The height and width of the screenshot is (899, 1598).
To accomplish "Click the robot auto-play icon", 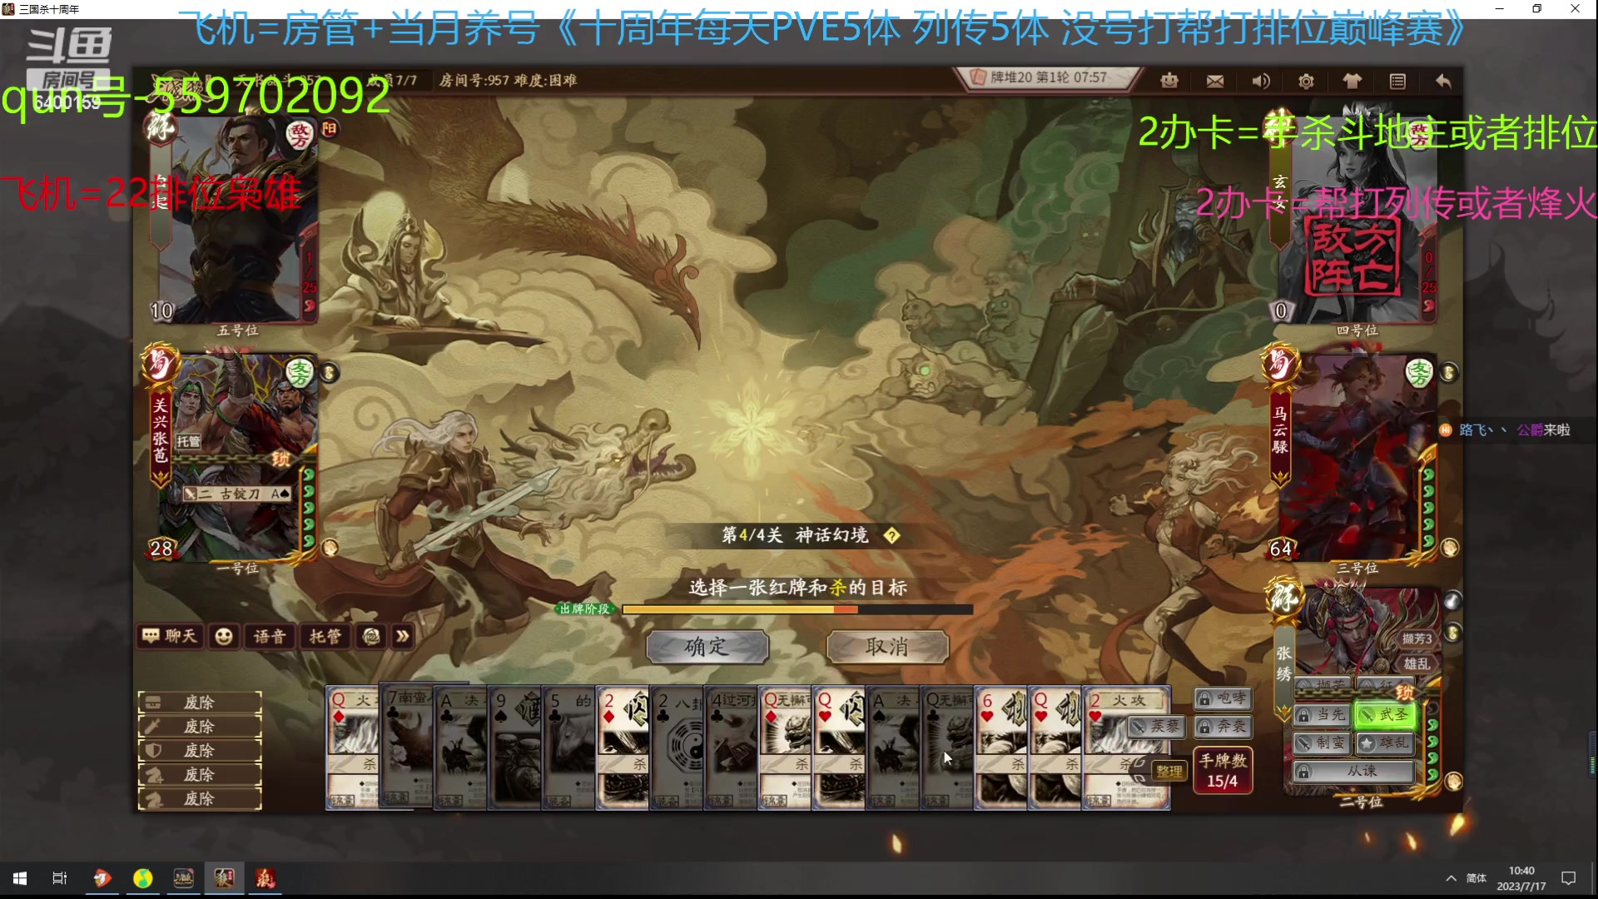I will (x=1169, y=81).
